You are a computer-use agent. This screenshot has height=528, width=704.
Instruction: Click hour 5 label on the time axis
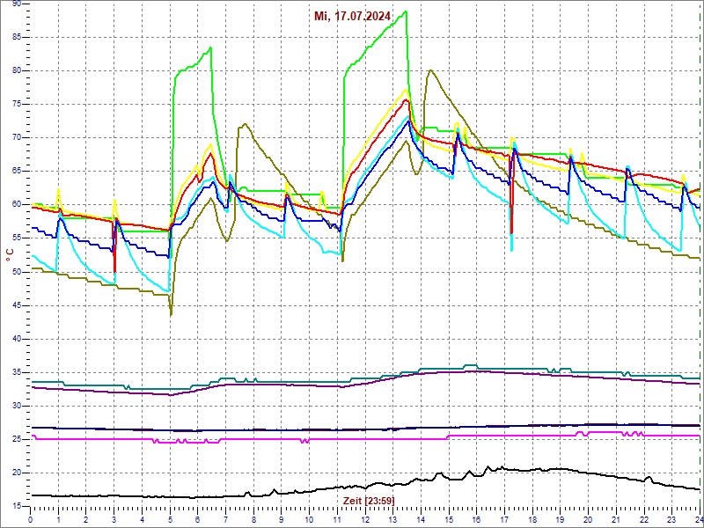click(x=170, y=520)
